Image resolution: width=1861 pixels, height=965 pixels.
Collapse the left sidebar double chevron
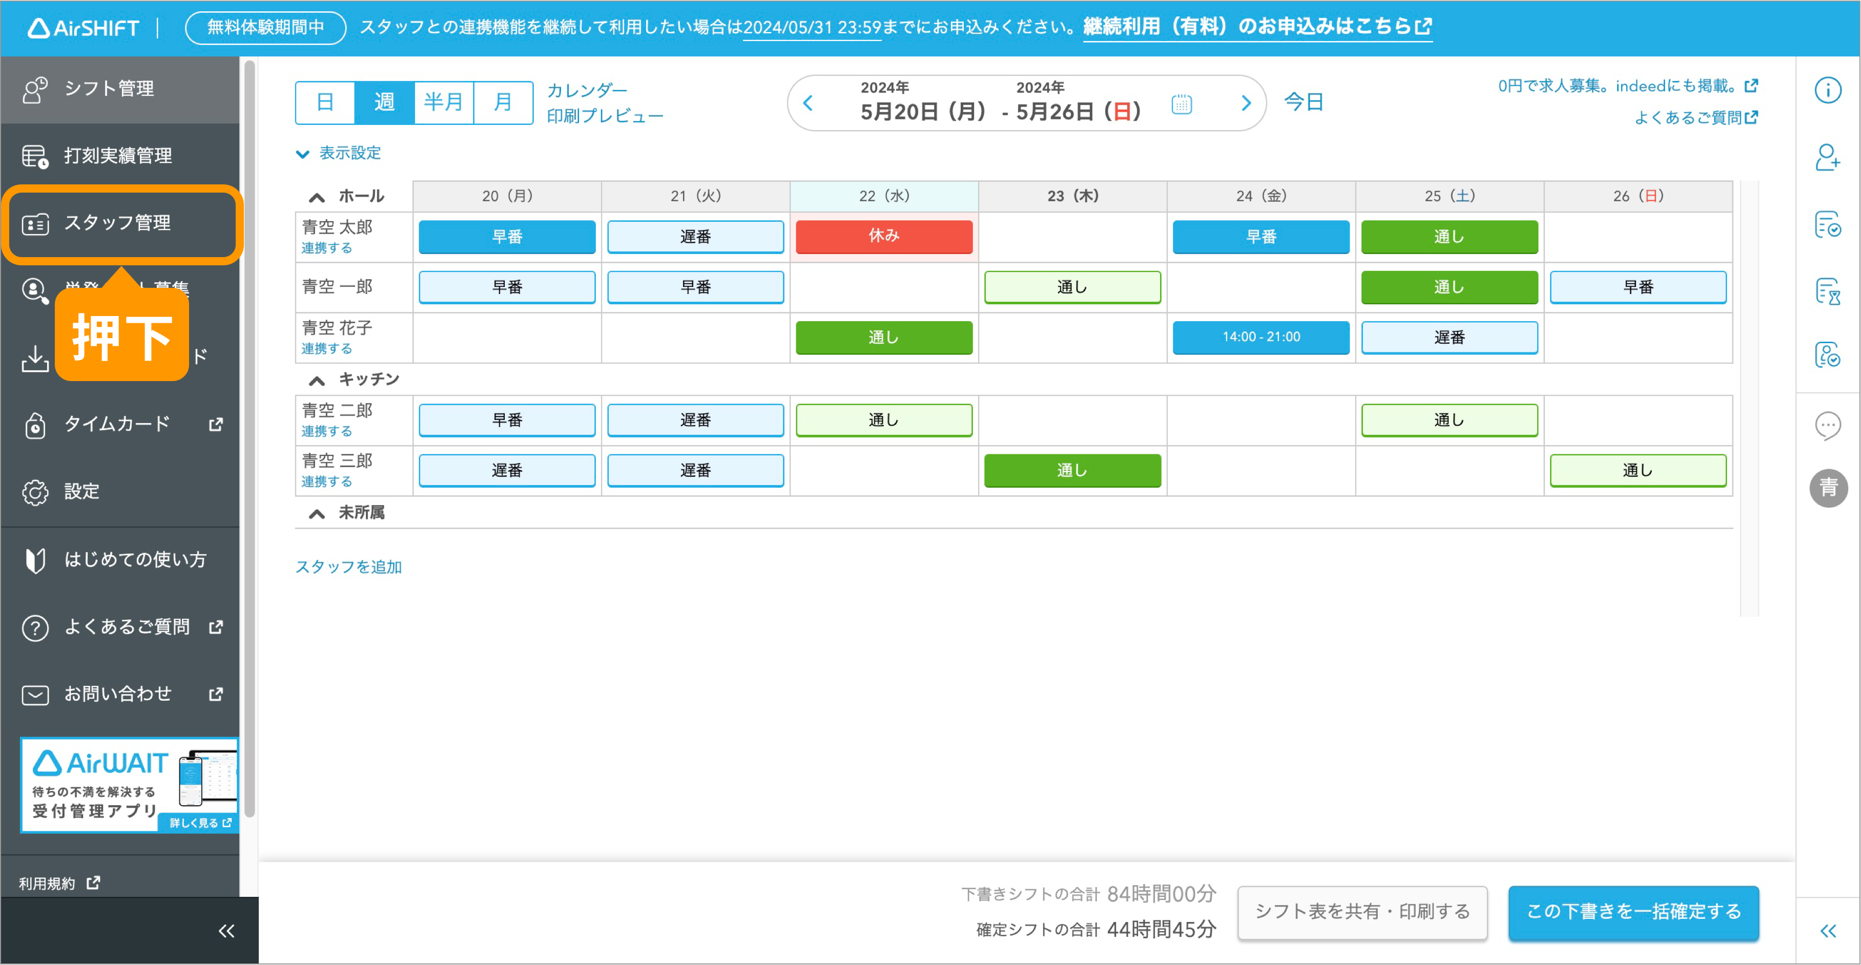pyautogui.click(x=226, y=931)
